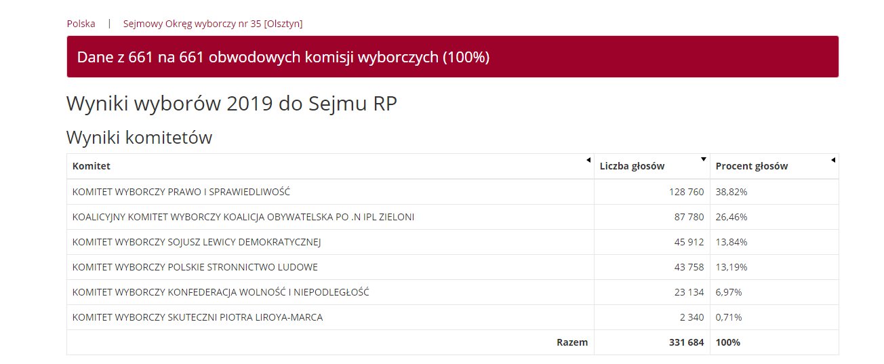Select Koalicja Obywatelska committee row
Screen dimensions: 884x364
click(x=452, y=217)
